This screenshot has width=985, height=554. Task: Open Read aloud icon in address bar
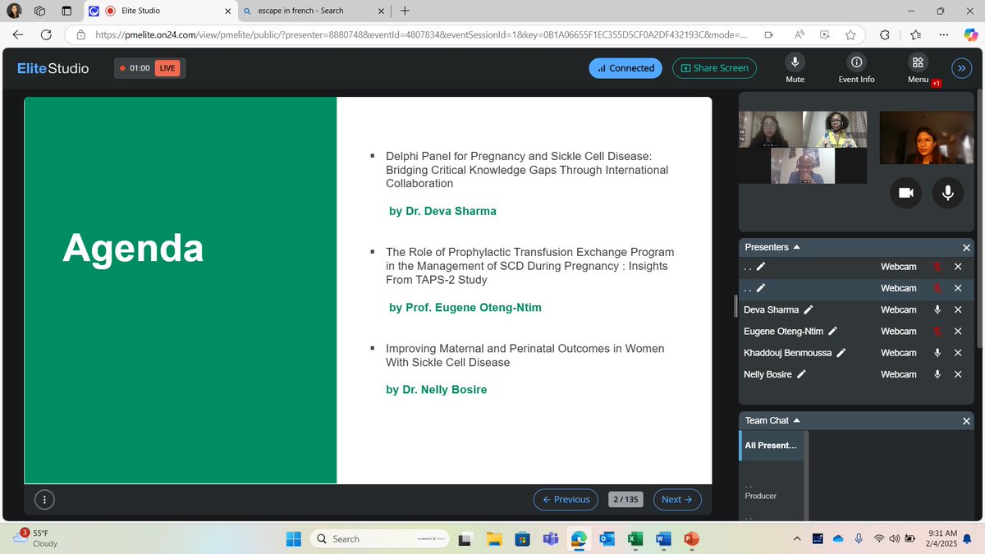coord(799,34)
